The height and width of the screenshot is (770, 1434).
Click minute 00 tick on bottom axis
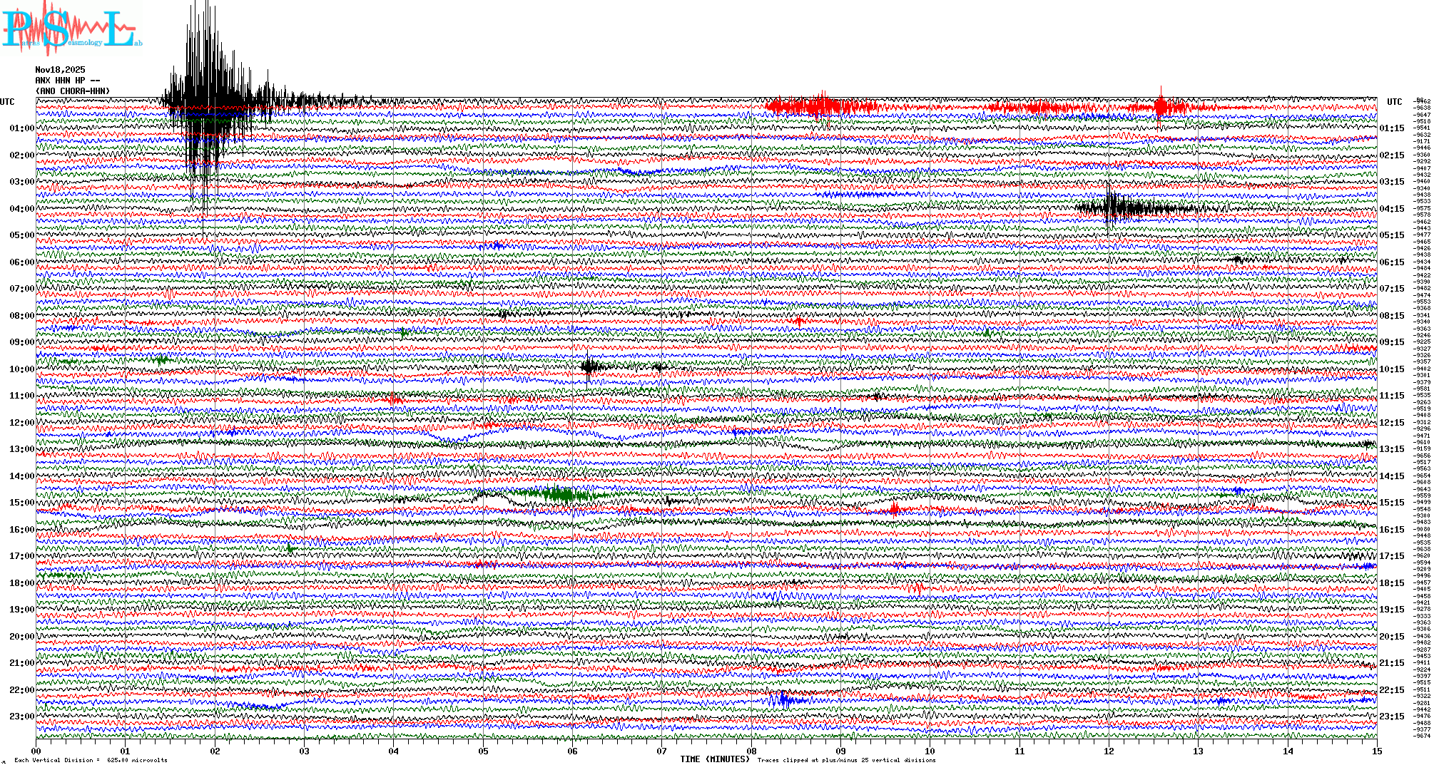(36, 751)
